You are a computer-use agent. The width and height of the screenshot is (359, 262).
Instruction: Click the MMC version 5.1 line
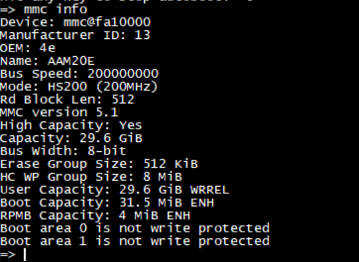pyautogui.click(x=59, y=112)
